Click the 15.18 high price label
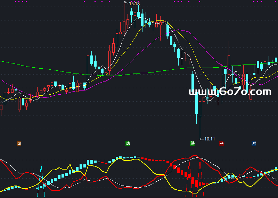278x198 pixels. pos(134,4)
